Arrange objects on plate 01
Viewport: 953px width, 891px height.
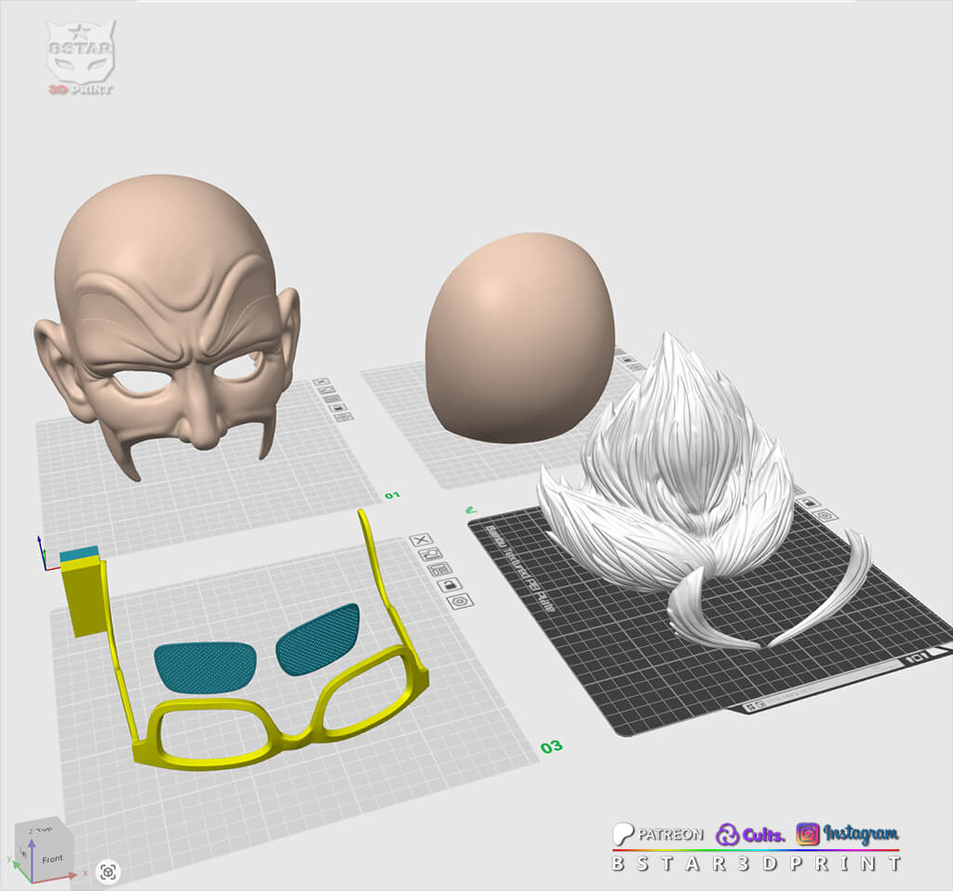[x=332, y=399]
